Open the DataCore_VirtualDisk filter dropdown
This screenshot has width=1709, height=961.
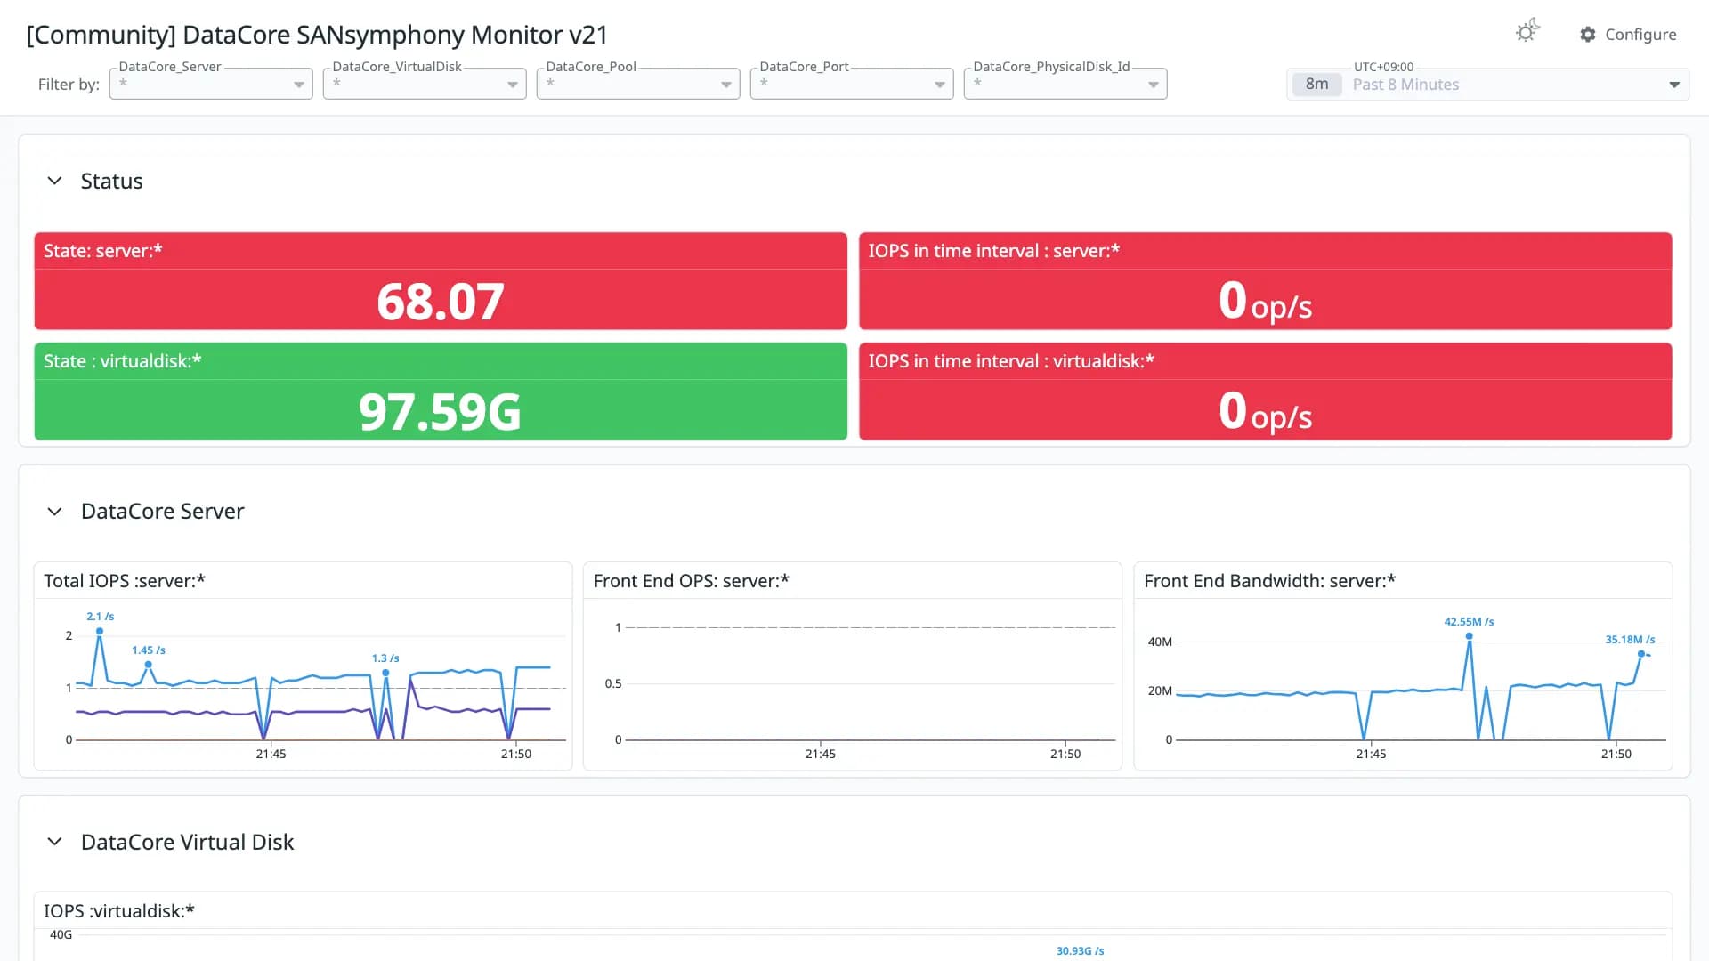point(425,84)
